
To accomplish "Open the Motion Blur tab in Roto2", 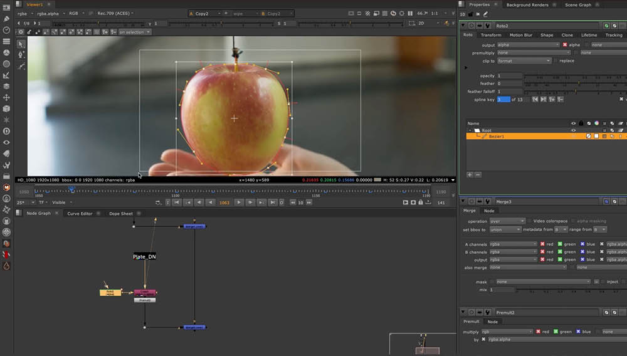I will tap(520, 35).
